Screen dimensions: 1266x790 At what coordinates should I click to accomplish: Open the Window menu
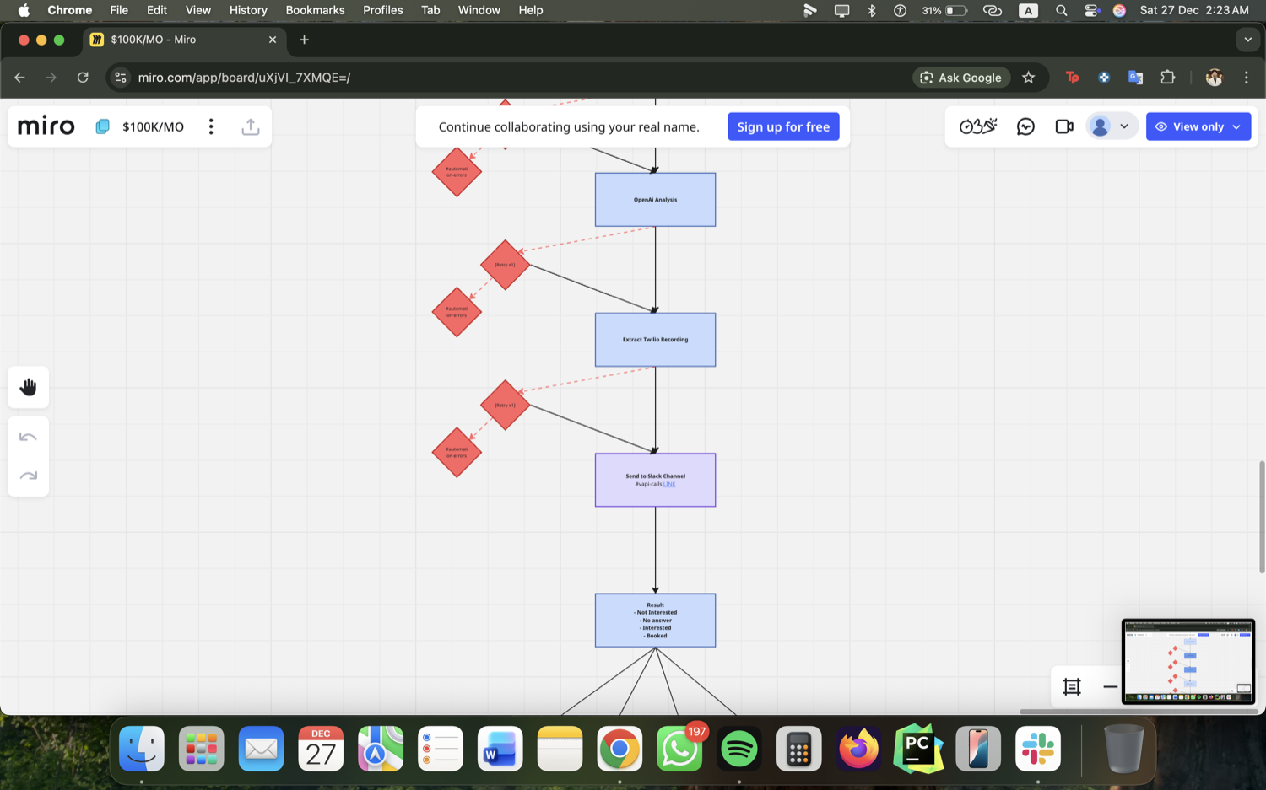pyautogui.click(x=479, y=10)
